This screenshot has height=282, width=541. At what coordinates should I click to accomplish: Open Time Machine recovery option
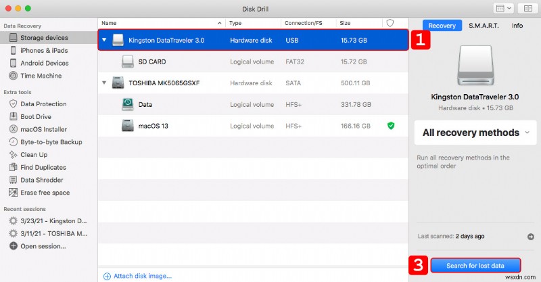click(39, 76)
